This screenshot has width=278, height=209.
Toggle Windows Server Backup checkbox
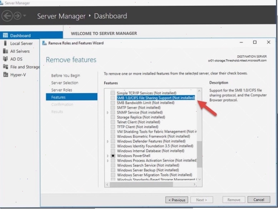(x=113, y=170)
